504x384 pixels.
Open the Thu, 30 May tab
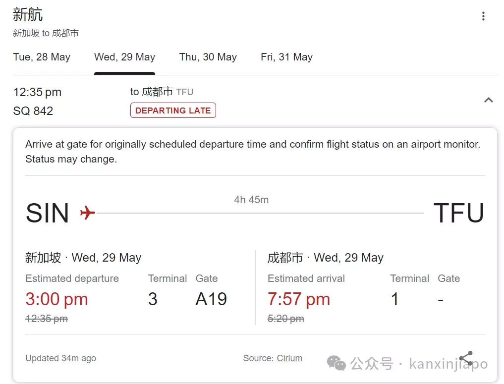coord(208,57)
